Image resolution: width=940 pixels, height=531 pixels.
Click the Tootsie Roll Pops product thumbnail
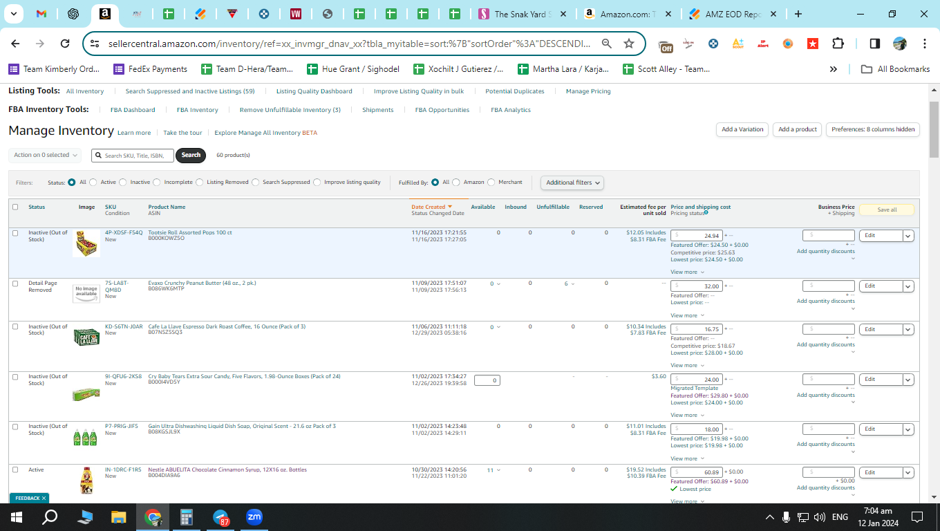(86, 243)
